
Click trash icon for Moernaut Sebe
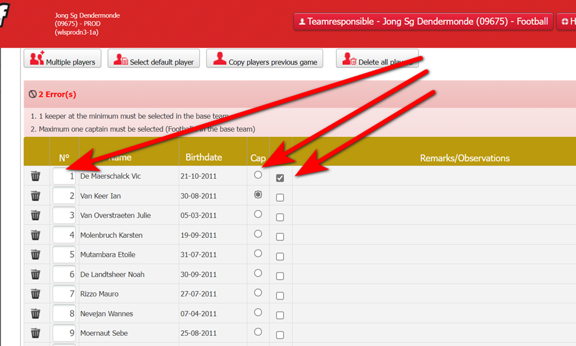click(36, 333)
